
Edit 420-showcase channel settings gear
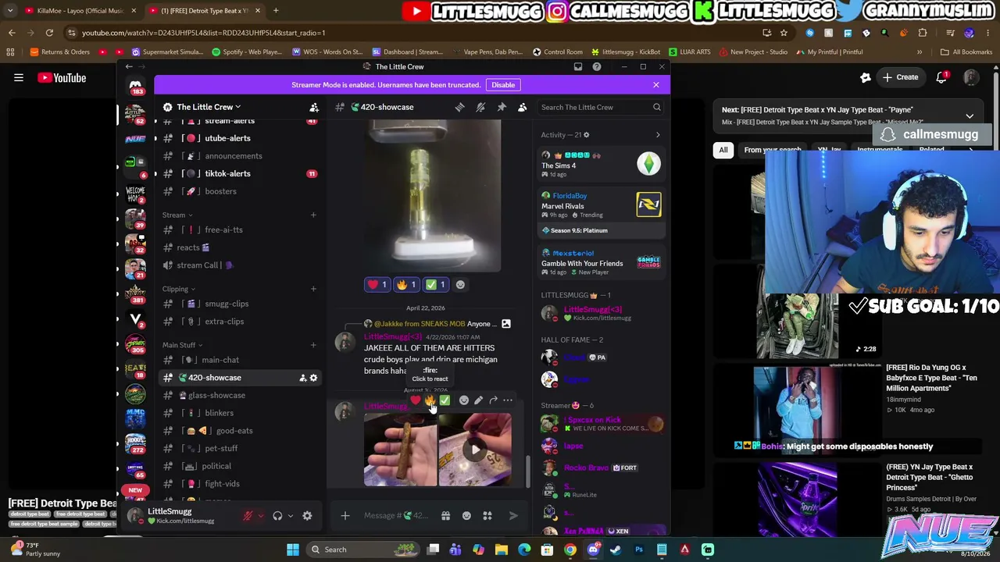313,378
